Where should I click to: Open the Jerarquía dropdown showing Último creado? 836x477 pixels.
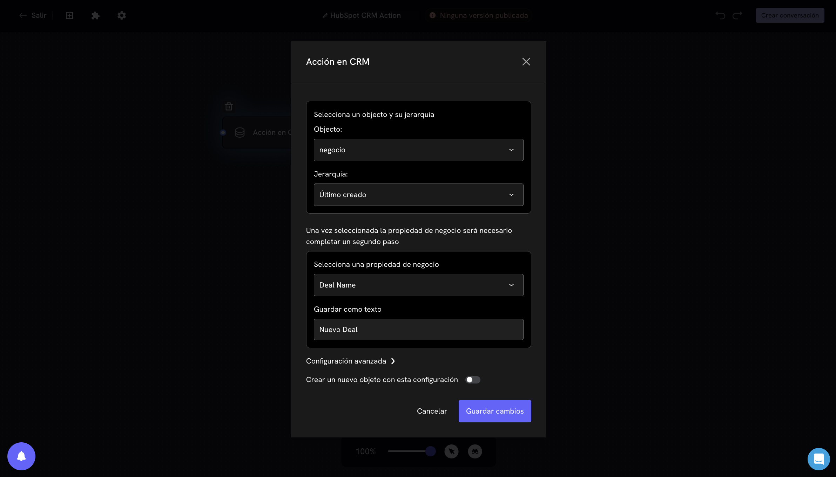pos(418,195)
